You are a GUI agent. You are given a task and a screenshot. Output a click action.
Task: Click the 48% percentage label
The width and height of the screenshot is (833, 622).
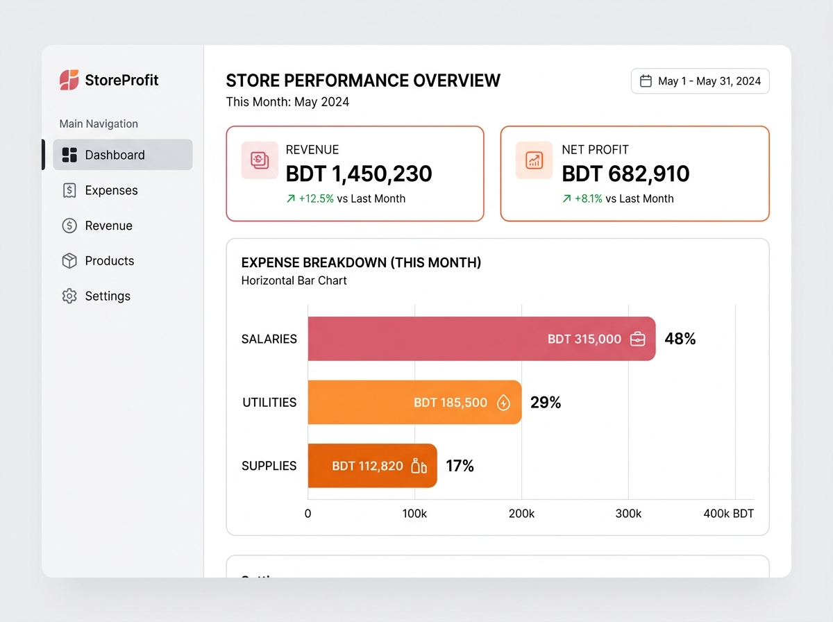[x=680, y=339]
